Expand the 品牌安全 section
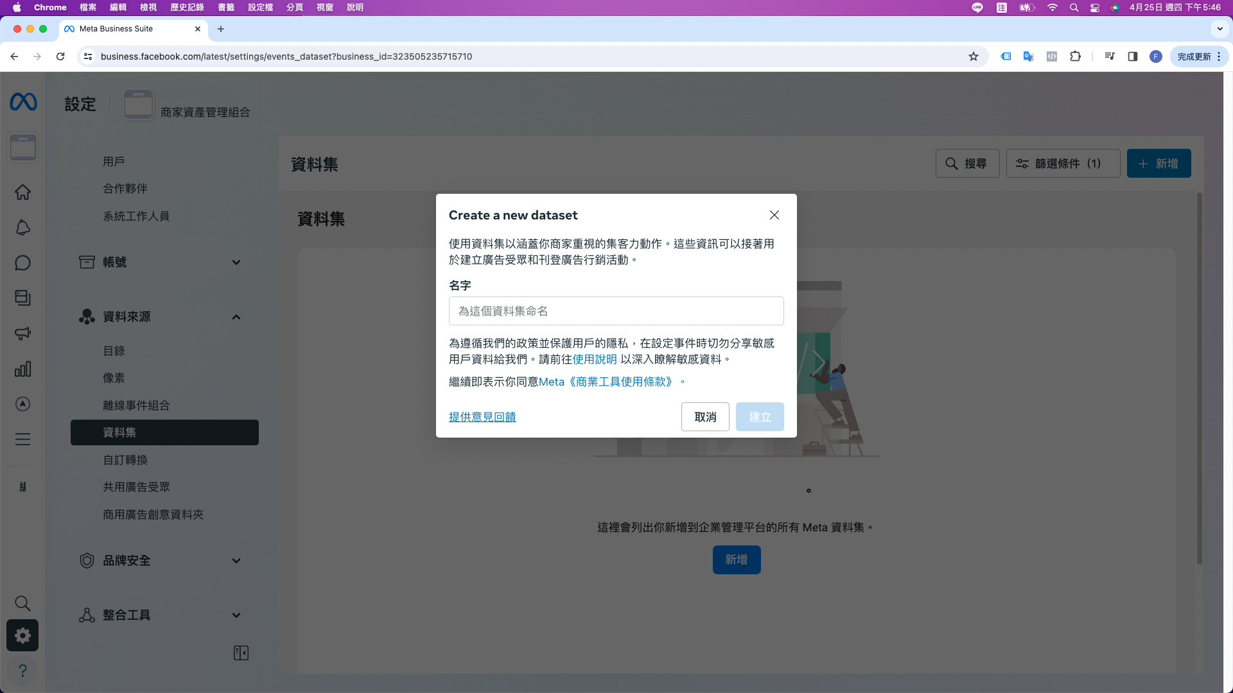 tap(164, 560)
